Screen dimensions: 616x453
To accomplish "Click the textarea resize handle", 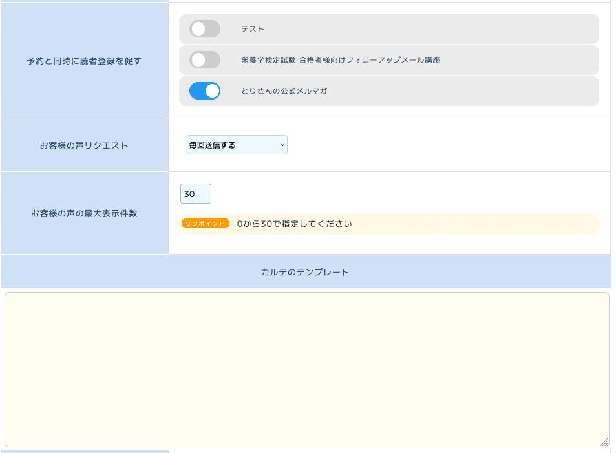I will point(604,443).
